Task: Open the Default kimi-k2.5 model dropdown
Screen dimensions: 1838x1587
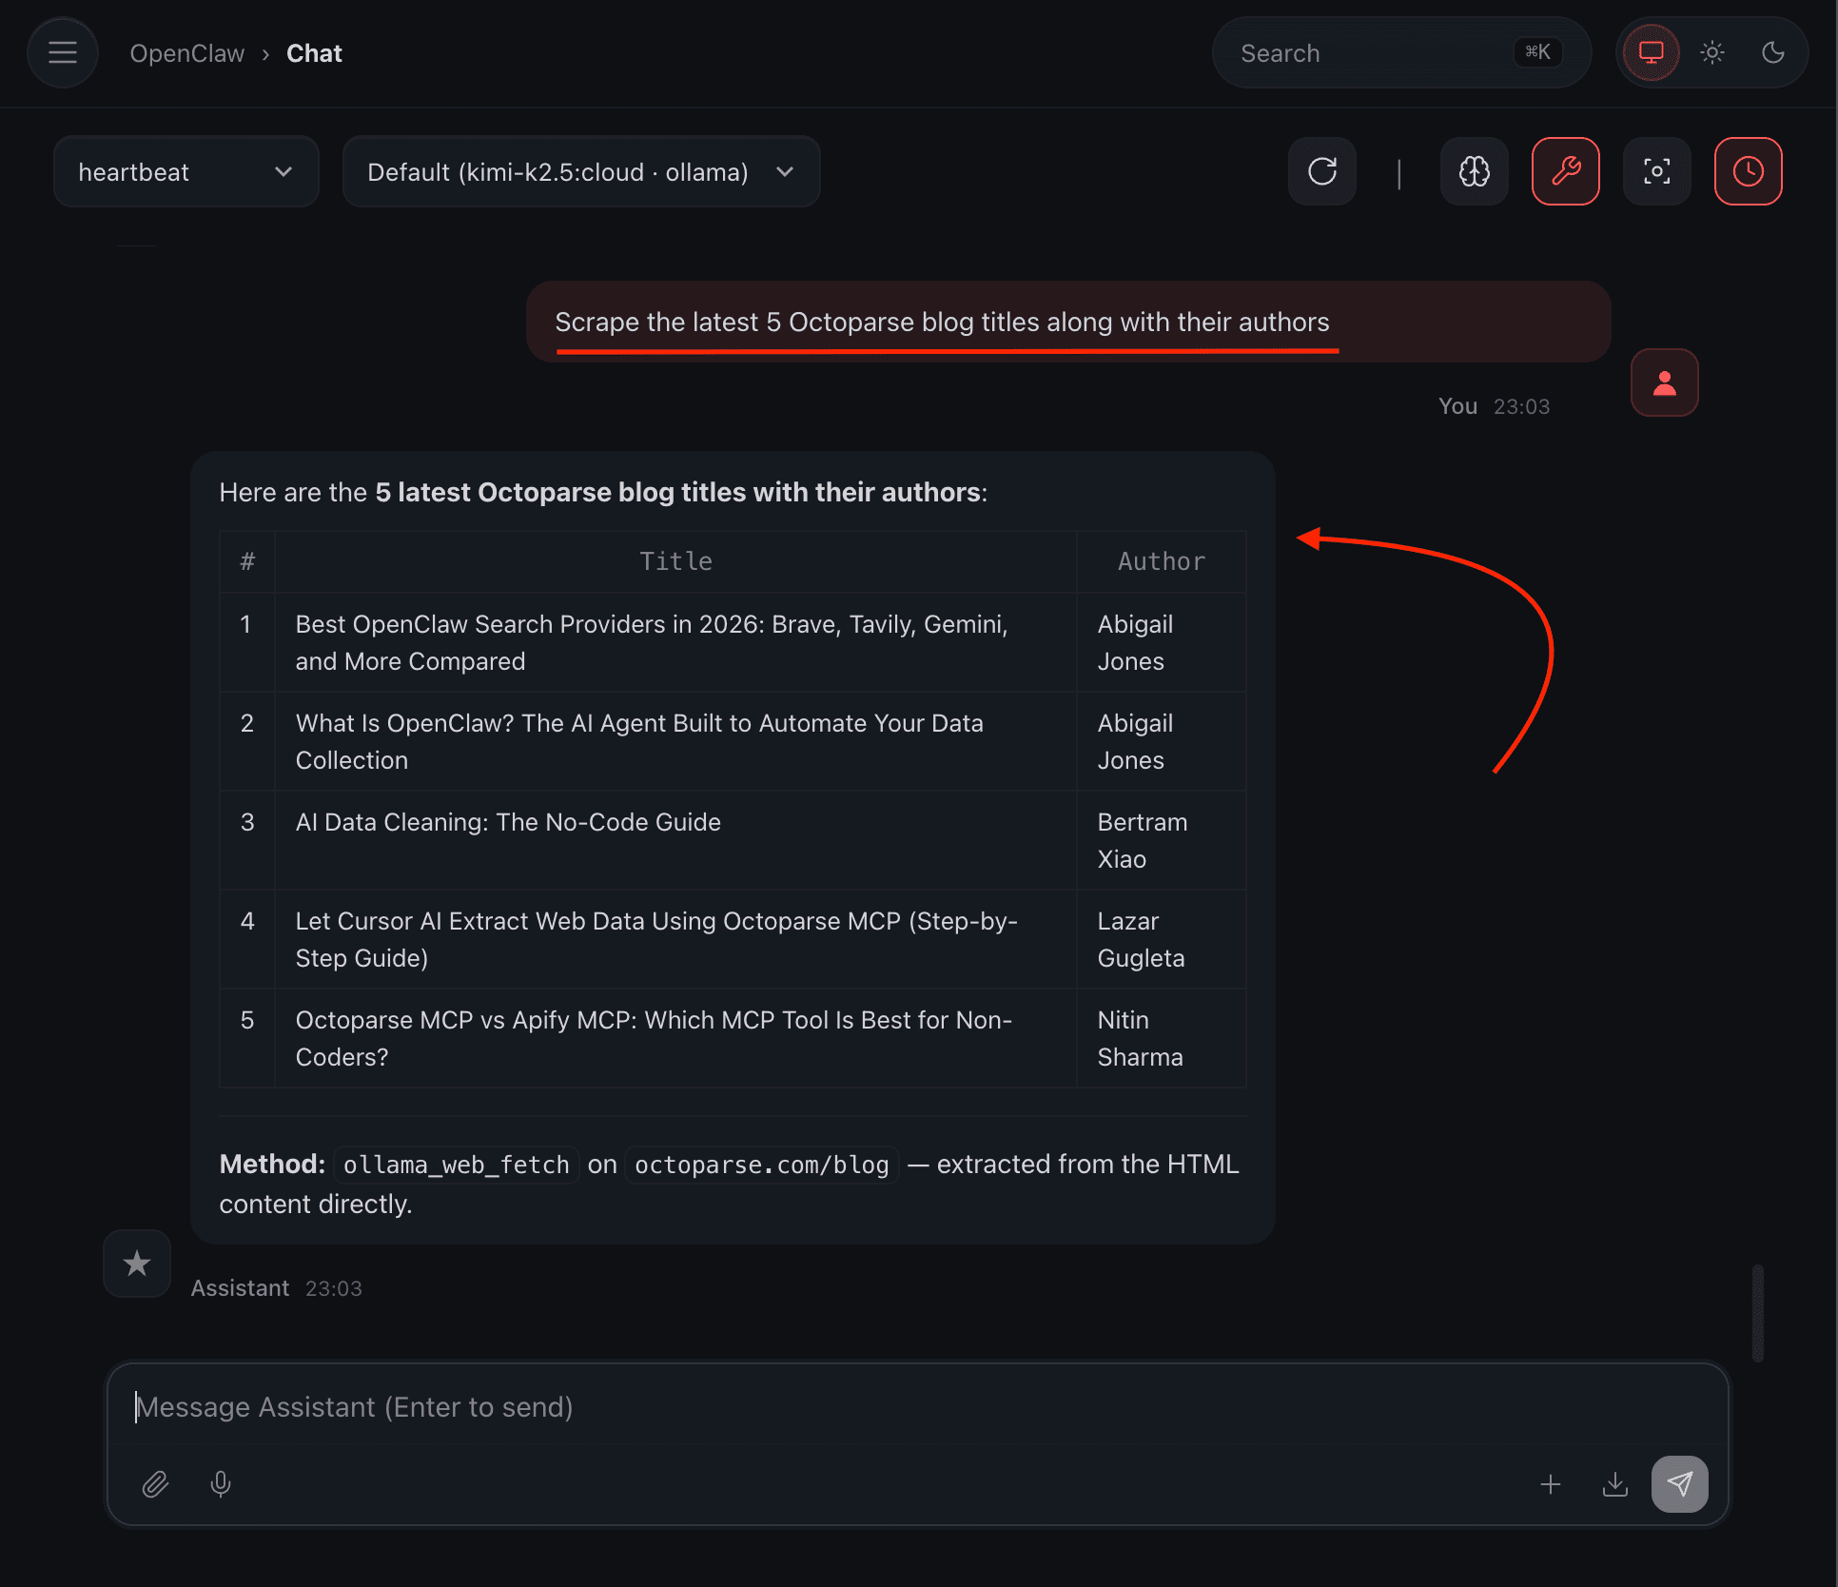Action: [581, 171]
